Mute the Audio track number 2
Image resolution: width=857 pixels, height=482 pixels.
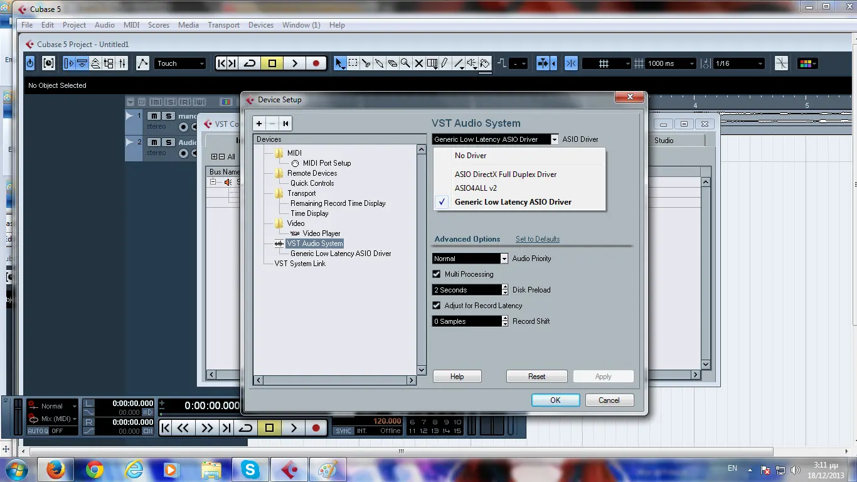pos(153,142)
